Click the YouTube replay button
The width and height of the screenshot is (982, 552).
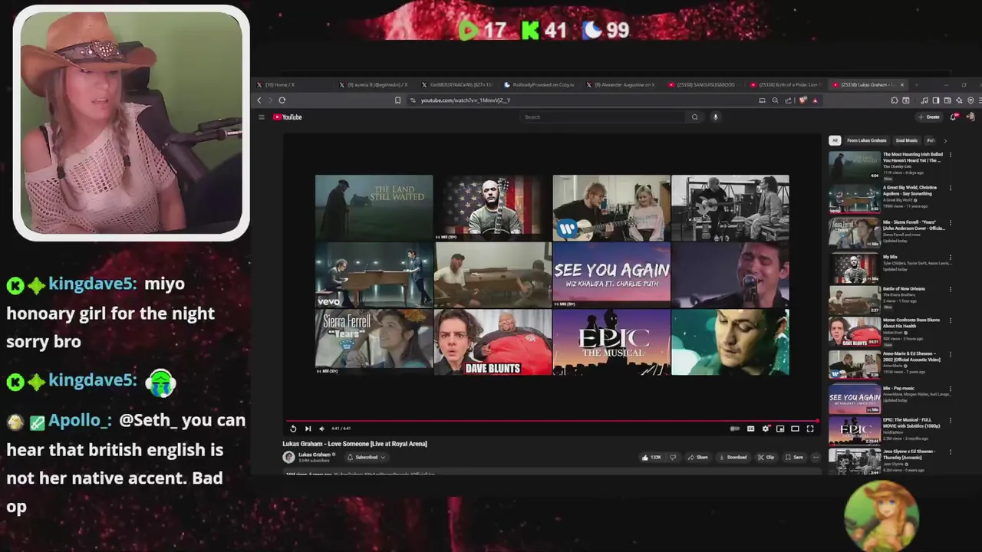[x=293, y=429]
